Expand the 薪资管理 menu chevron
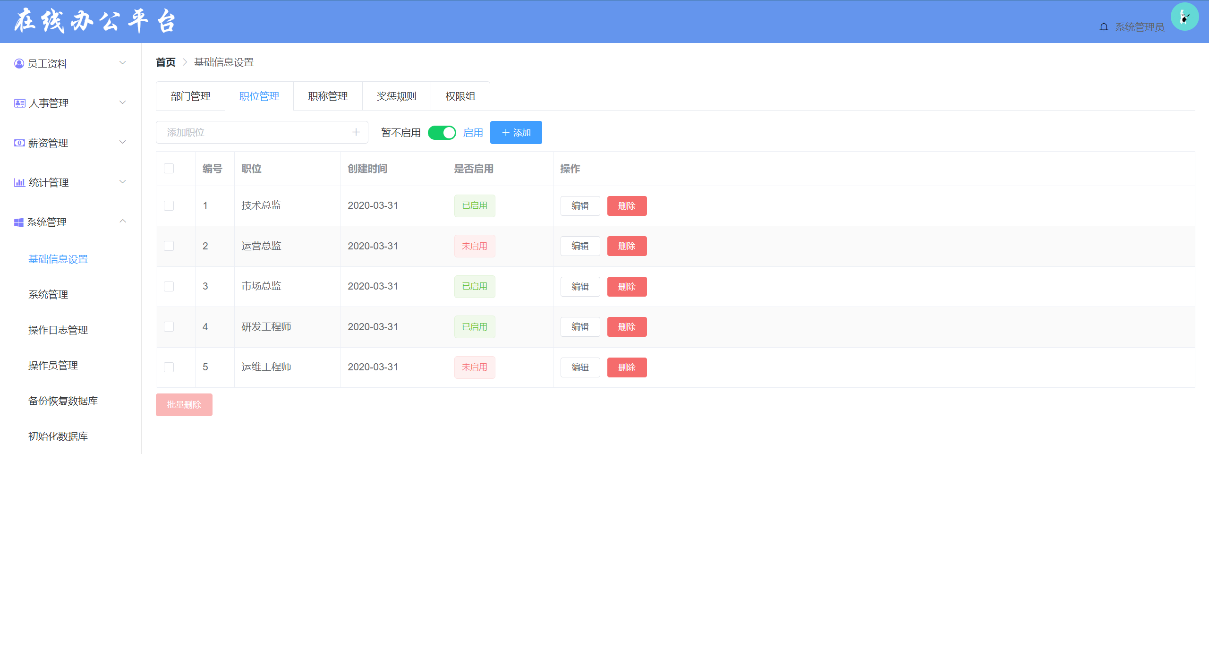Image resolution: width=1209 pixels, height=649 pixels. tap(123, 142)
